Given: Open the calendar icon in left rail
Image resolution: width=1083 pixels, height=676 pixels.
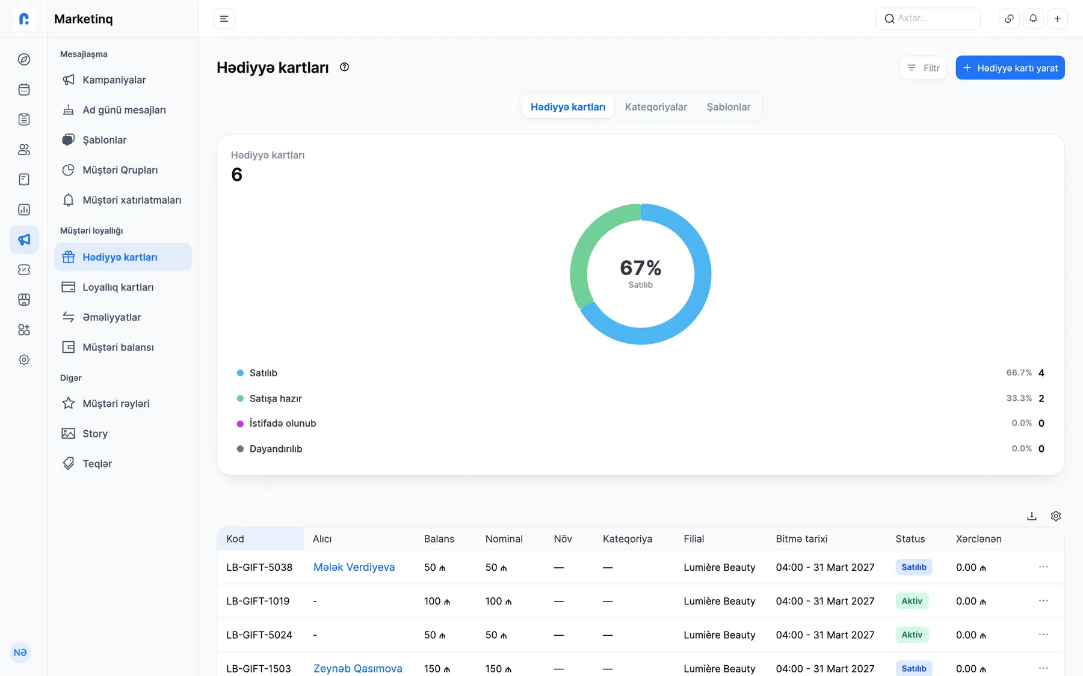Looking at the screenshot, I should coord(24,90).
